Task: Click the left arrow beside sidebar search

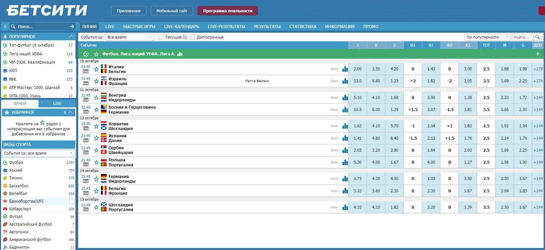Action: coord(5,26)
